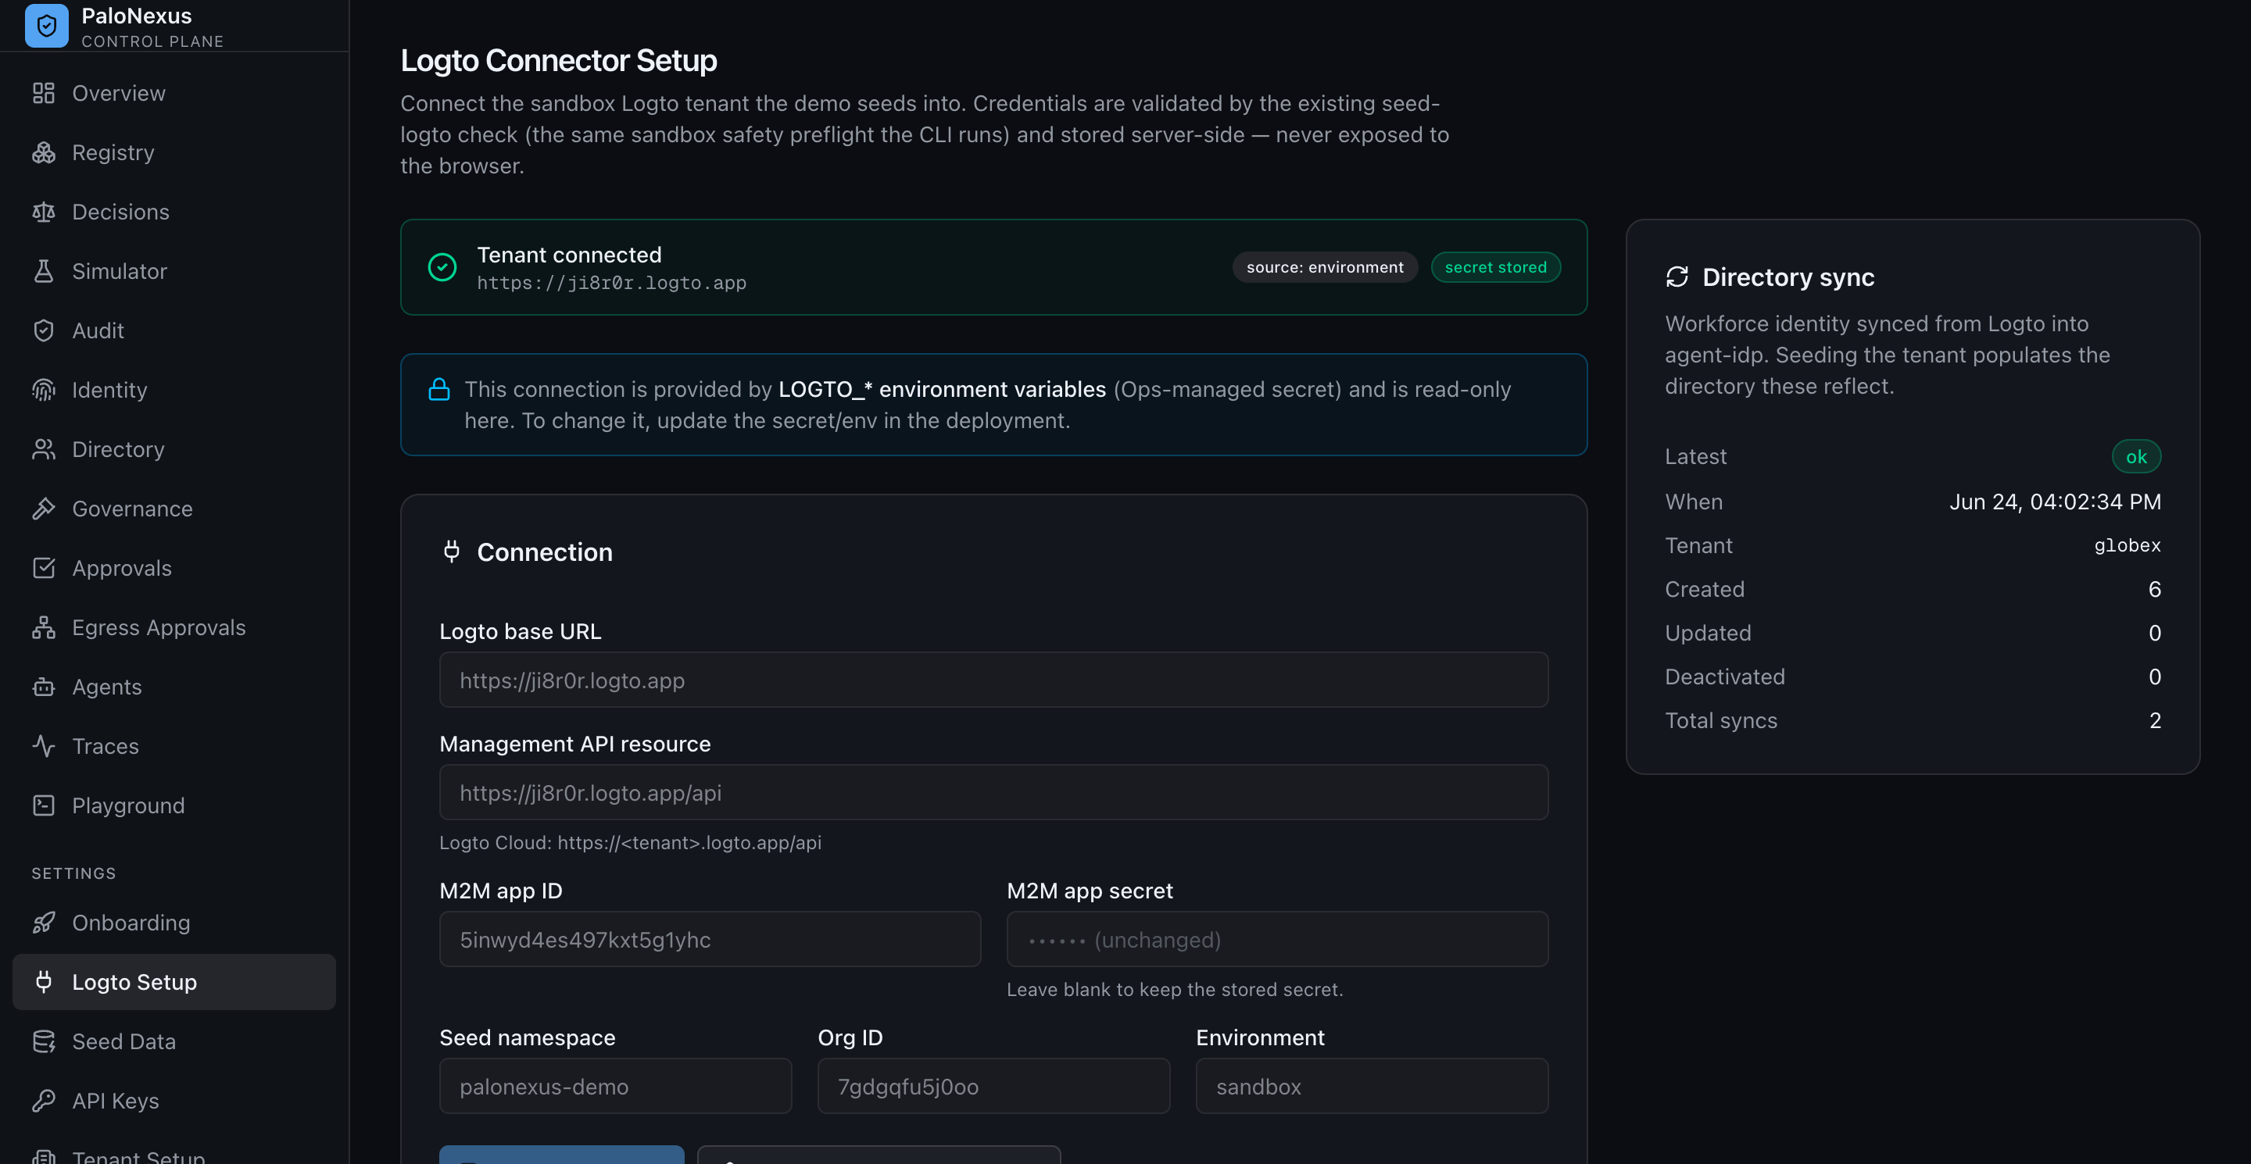Select the active Logto Setup item

(x=174, y=983)
